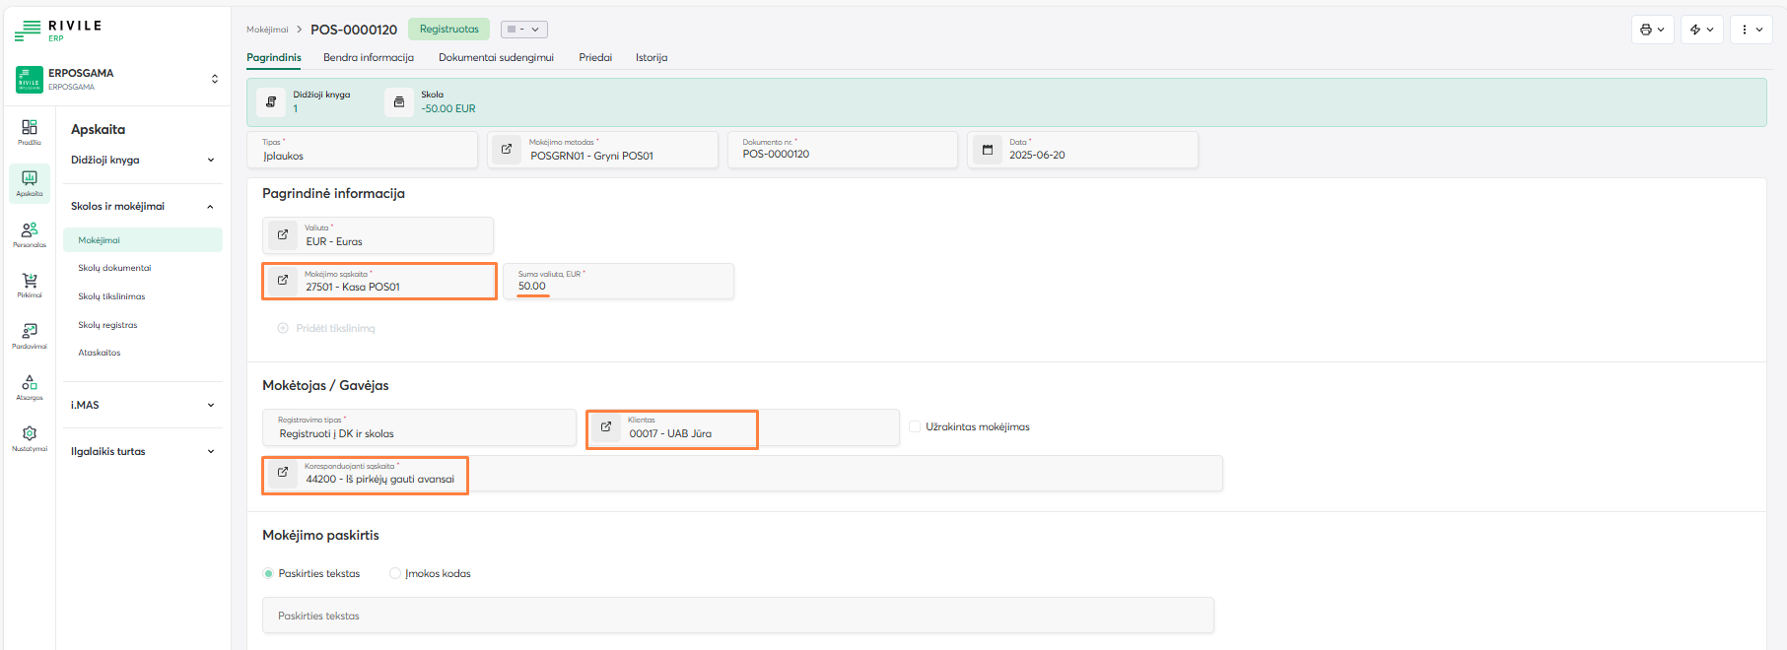The height and width of the screenshot is (650, 1787).
Task: Open the print dropdown button
Action: click(x=1652, y=30)
